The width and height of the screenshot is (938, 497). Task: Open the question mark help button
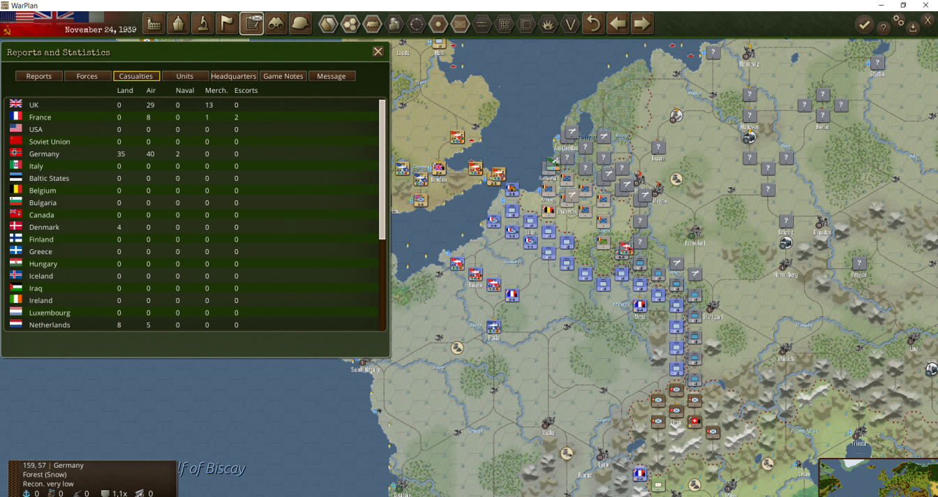pyautogui.click(x=884, y=27)
